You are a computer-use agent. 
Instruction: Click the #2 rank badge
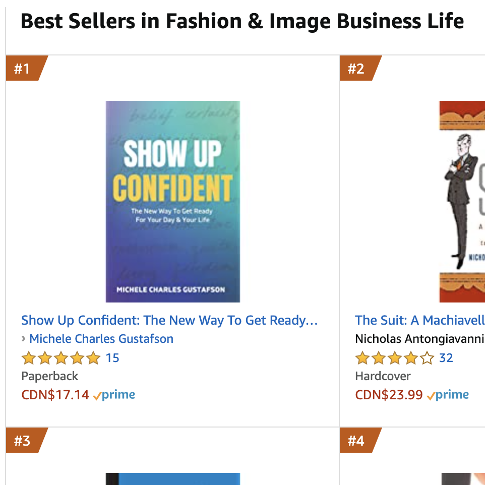pyautogui.click(x=357, y=69)
